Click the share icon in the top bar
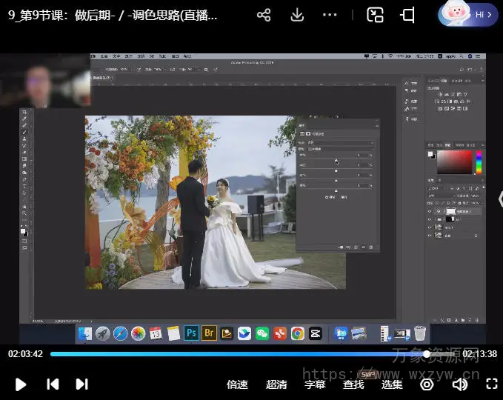The height and width of the screenshot is (400, 503). tap(264, 15)
